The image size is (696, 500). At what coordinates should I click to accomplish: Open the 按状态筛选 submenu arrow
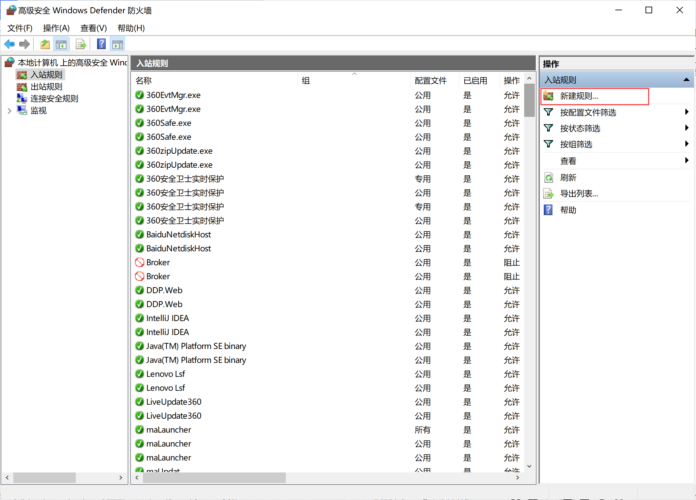[687, 128]
